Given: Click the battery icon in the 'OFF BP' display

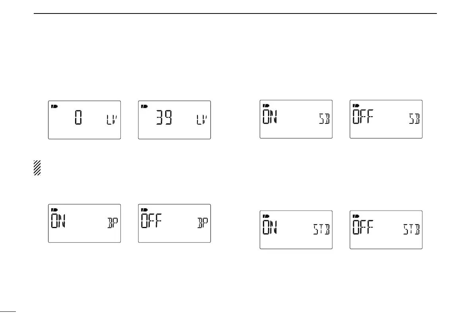Looking at the screenshot, I should 145,210.
